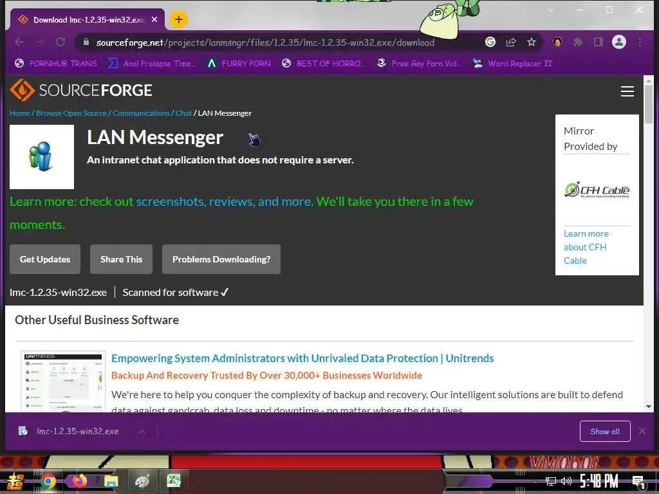The height and width of the screenshot is (494, 659).
Task: Click the SourceForge logo
Action: 80,90
